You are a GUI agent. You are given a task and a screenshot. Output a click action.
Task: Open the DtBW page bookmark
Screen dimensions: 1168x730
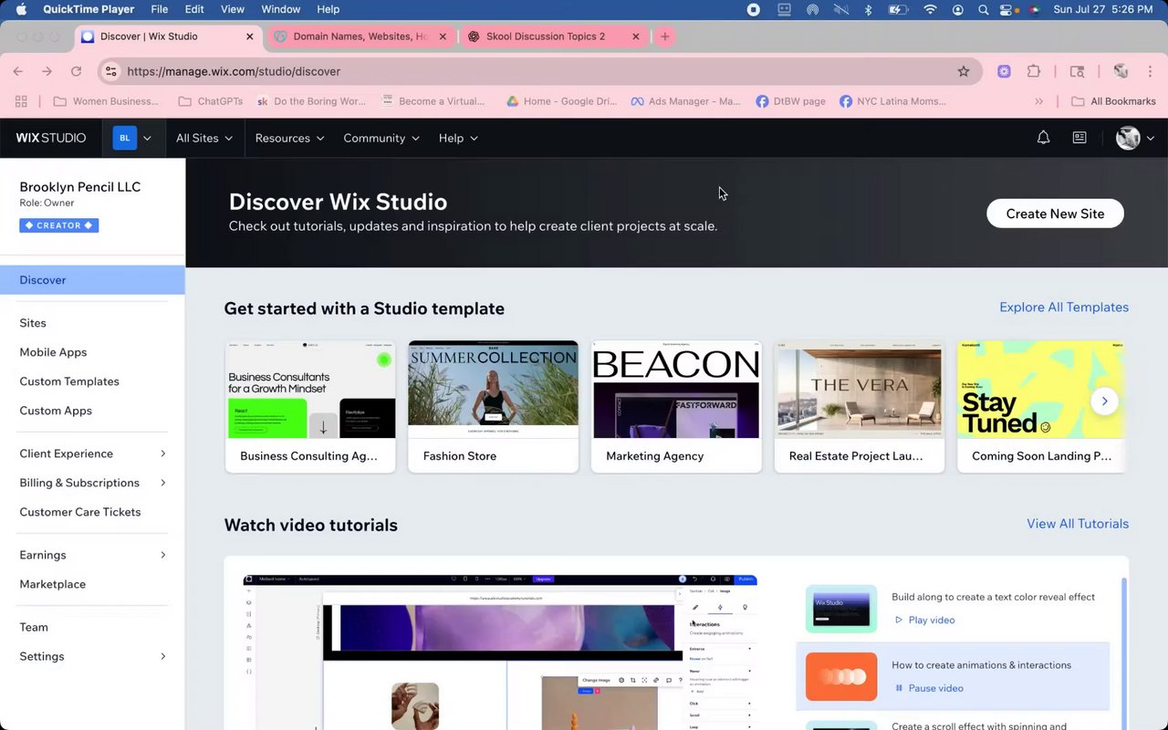tap(790, 101)
